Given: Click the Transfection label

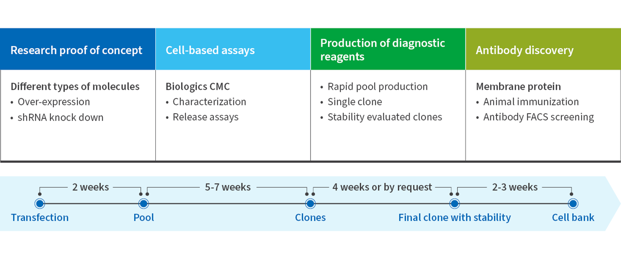Looking at the screenshot, I should [40, 217].
